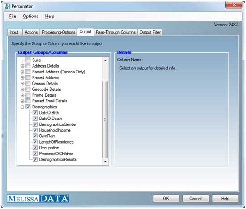Click the tree list scroll up arrow
The width and height of the screenshot is (246, 209).
coord(105,60)
